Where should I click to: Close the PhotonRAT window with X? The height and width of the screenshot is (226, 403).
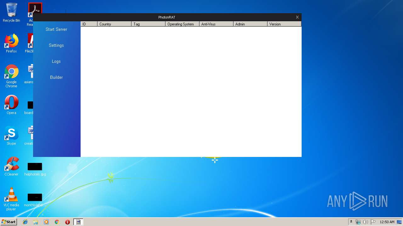coord(297,17)
